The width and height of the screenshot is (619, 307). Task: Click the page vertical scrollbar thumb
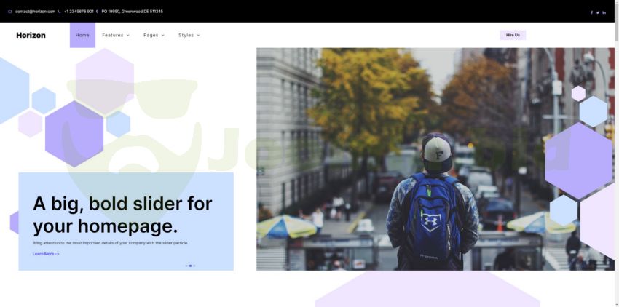coord(617,20)
